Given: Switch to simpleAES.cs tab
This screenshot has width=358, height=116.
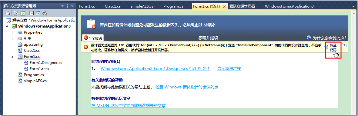Looking at the screenshot, I should click(142, 6).
